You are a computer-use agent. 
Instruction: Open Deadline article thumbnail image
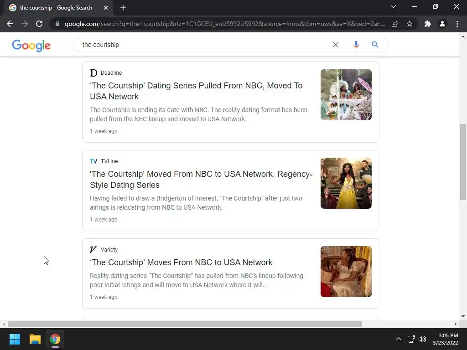346,95
